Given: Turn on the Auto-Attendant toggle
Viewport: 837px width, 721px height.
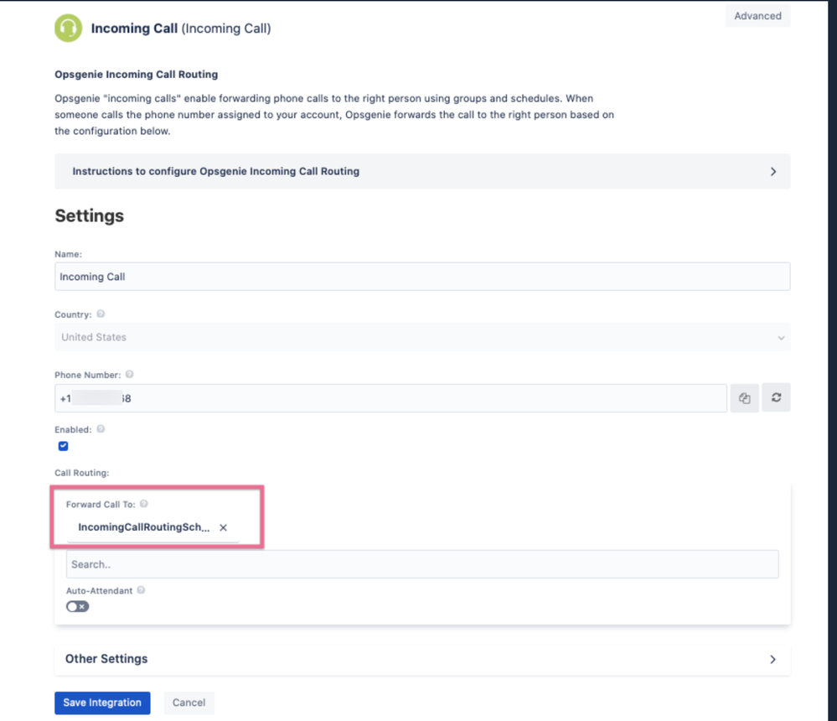Looking at the screenshot, I should click(77, 607).
